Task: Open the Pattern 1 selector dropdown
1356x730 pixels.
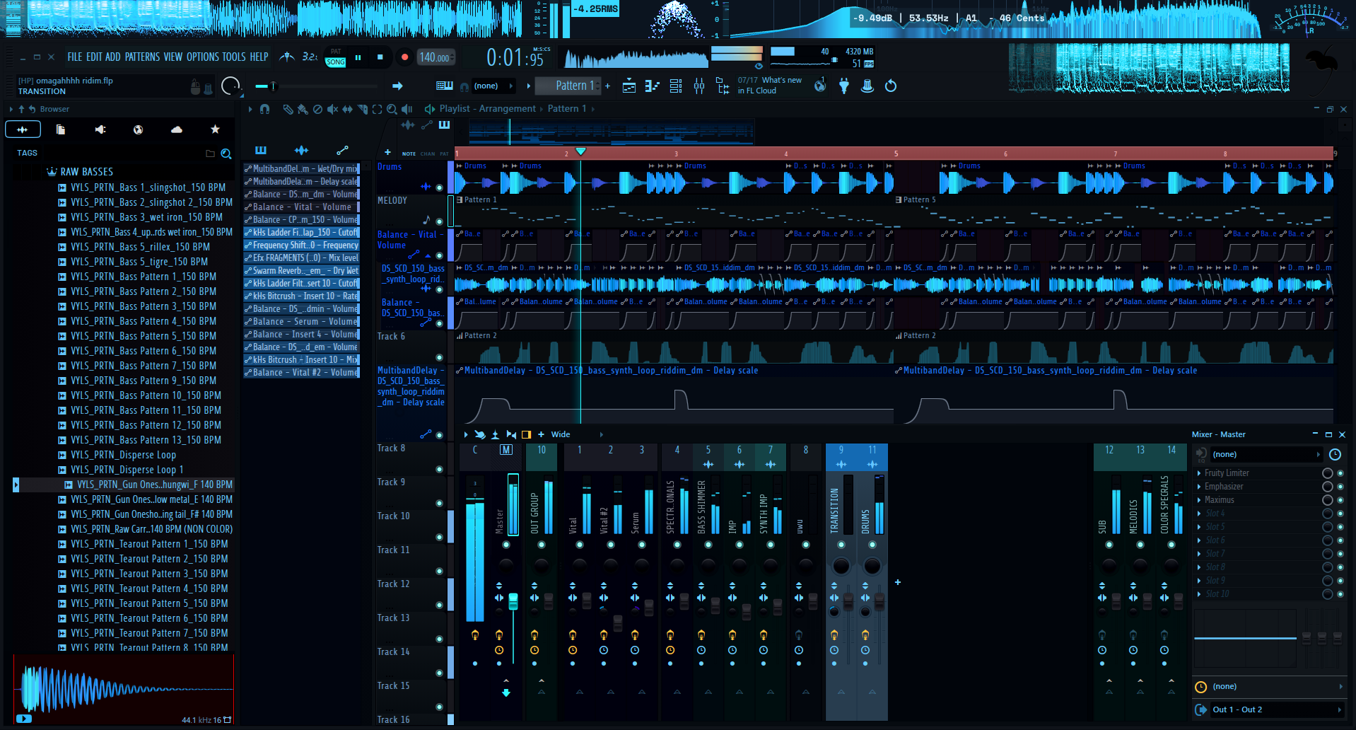Action: pyautogui.click(x=568, y=86)
